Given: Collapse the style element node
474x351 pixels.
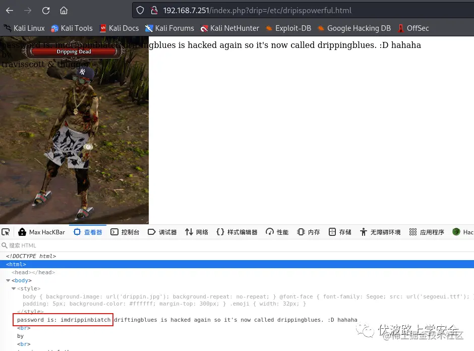Looking at the screenshot, I should pos(14,288).
